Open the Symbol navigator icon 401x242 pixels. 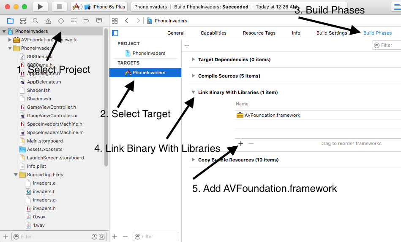pyautogui.click(x=23, y=21)
